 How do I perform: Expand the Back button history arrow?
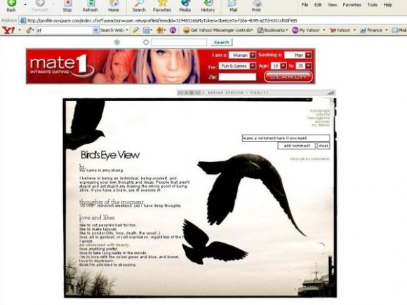[x=25, y=5]
